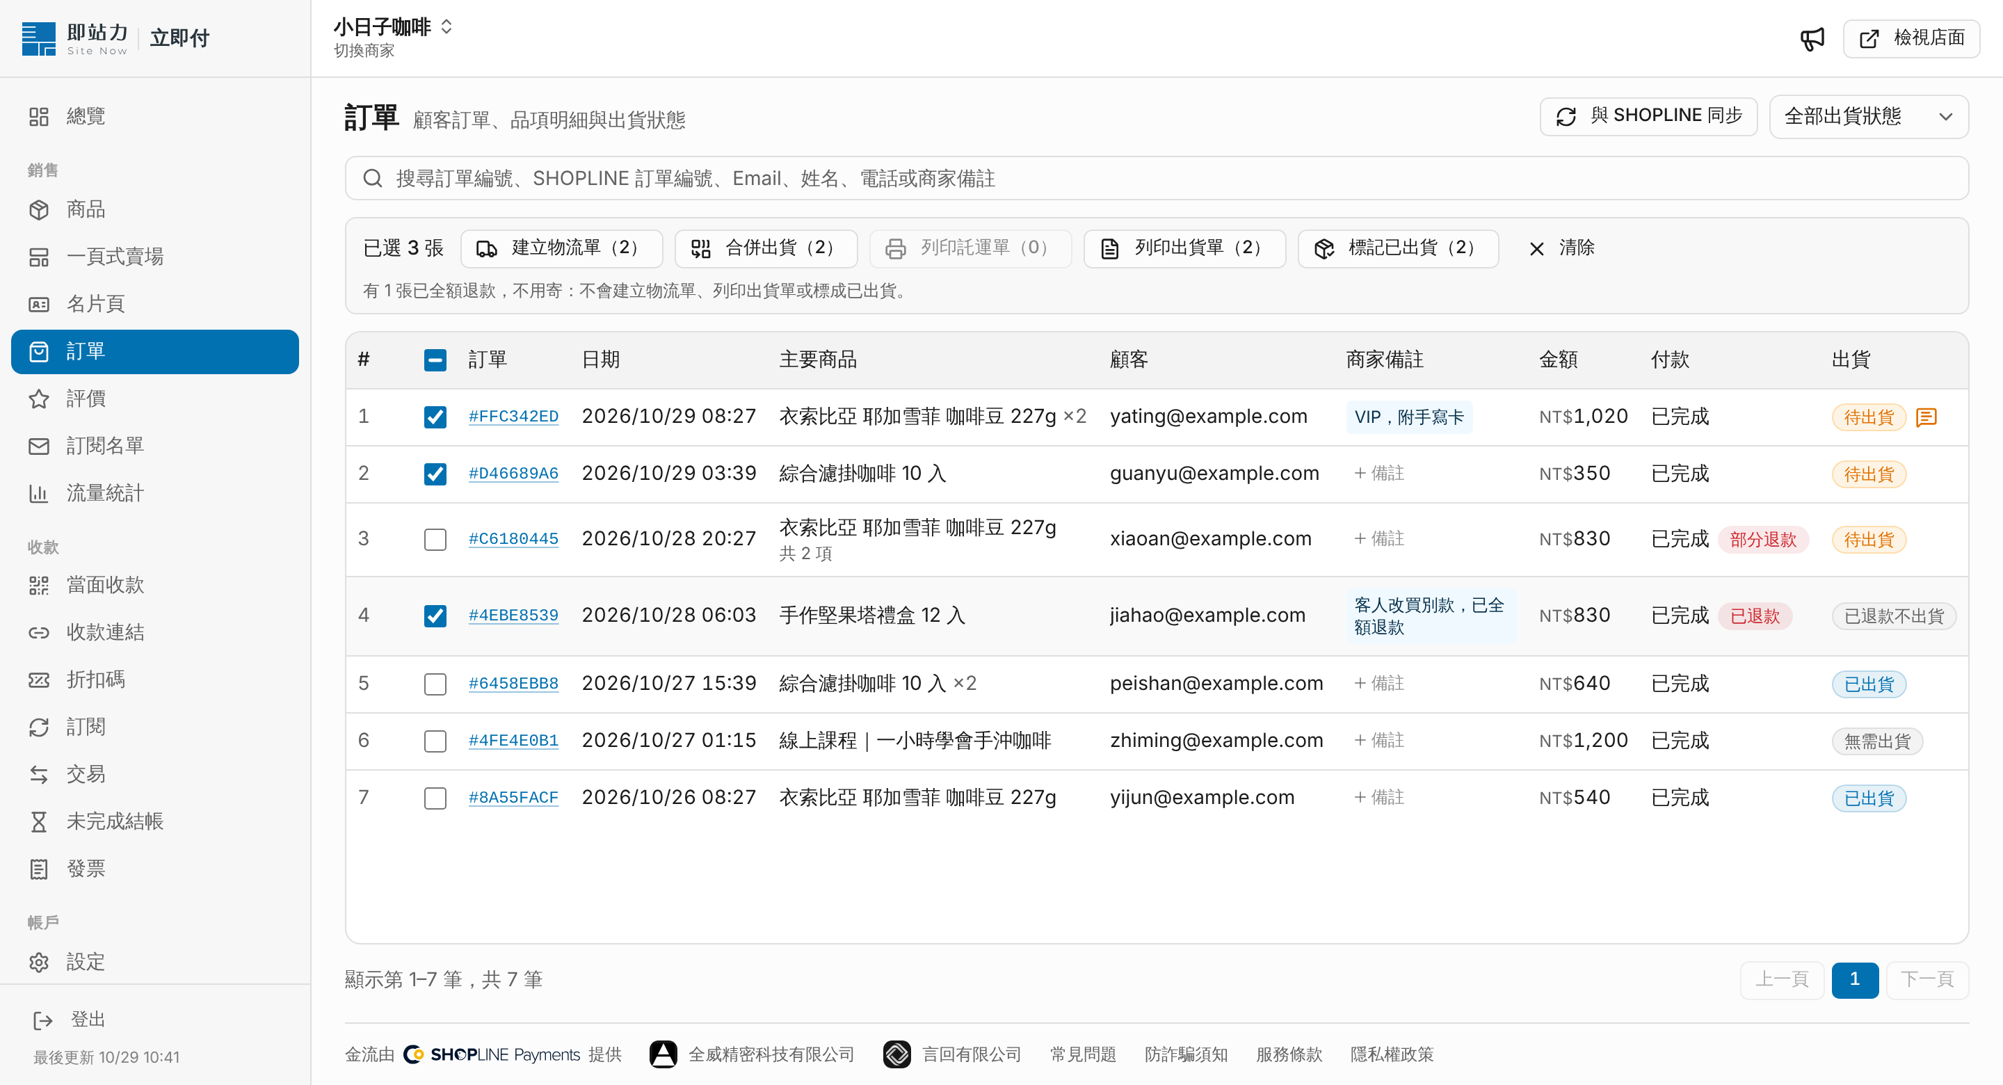Open the 全部出貨狀態 filter dropdown
Image resolution: width=2003 pixels, height=1085 pixels.
click(1869, 116)
